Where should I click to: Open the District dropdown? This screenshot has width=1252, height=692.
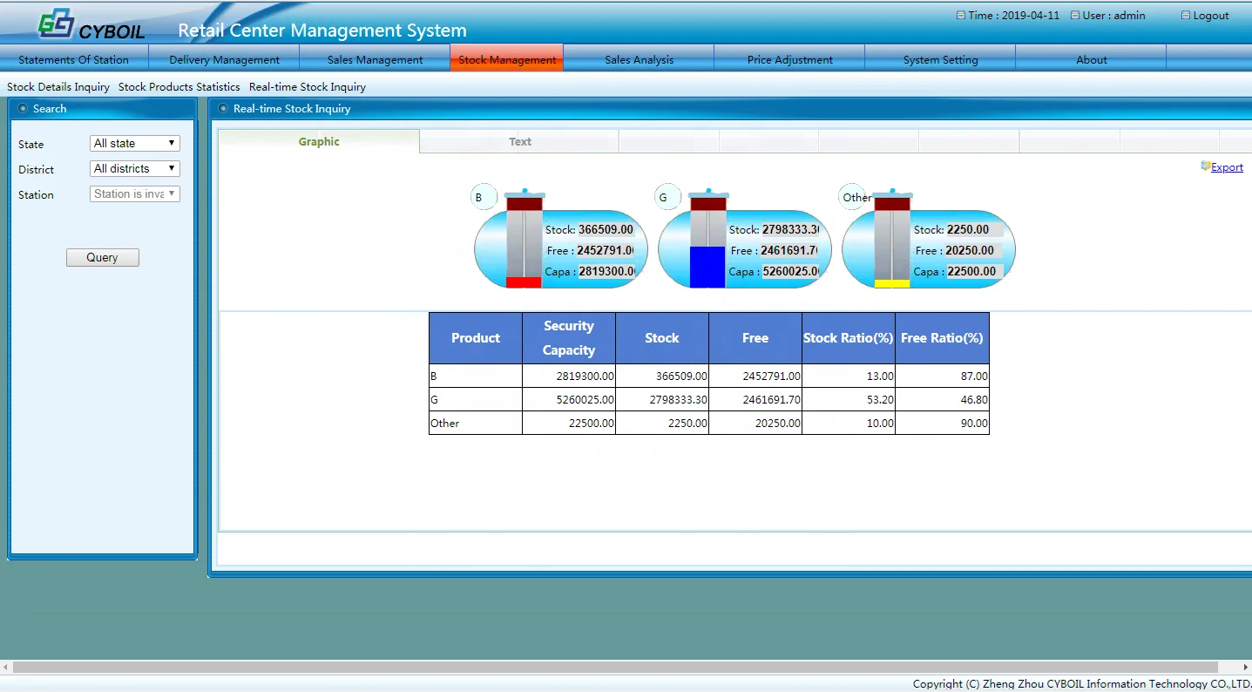135,169
